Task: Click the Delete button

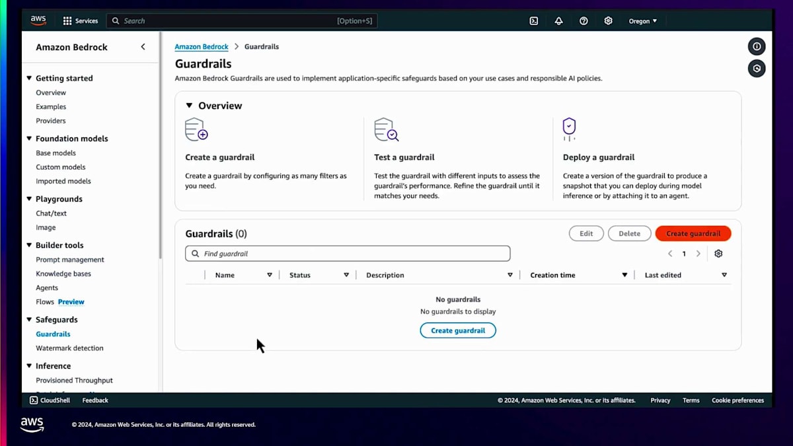Action: pos(629,233)
